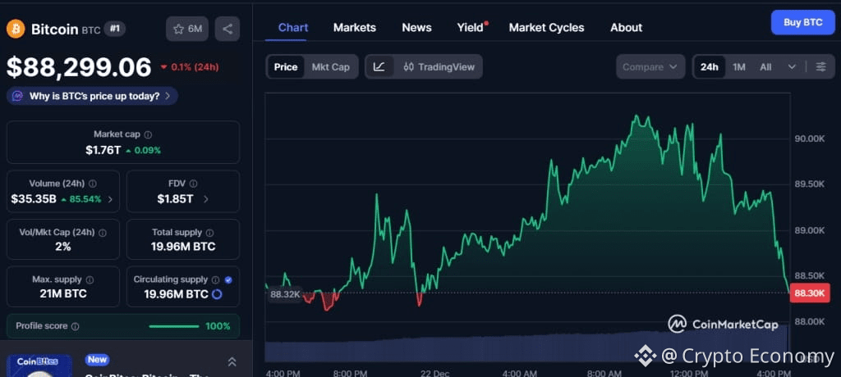Open chart settings sliders icon
This screenshot has width=841, height=377.
pyautogui.click(x=821, y=67)
